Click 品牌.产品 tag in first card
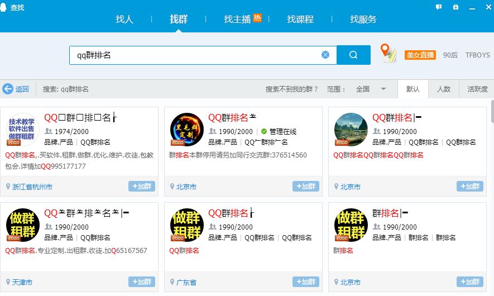The image size is (494, 296). point(58,142)
